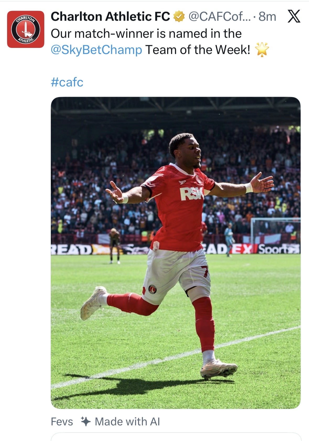Click the gold verified badge
309x441 pixels.
(179, 17)
